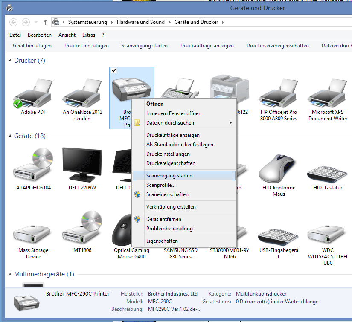Image resolution: width=352 pixels, height=322 pixels.
Task: Choose Gerät entfernen in context menu
Action: point(184,220)
